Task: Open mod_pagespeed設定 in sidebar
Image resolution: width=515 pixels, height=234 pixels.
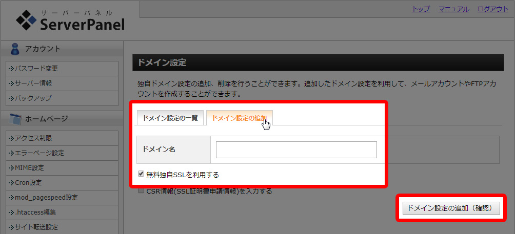Action: [62, 198]
